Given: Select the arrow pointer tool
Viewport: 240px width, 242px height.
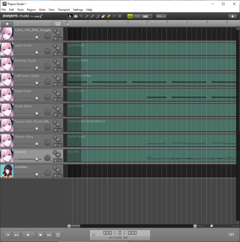Looking at the screenshot, I should pyautogui.click(x=70, y=16).
